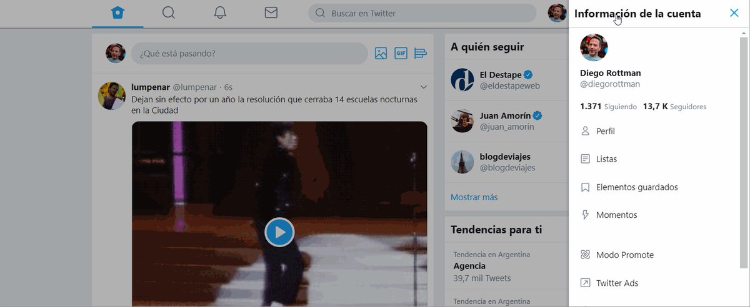Click the Listas document icon
This screenshot has height=307, width=750.
[586, 159]
